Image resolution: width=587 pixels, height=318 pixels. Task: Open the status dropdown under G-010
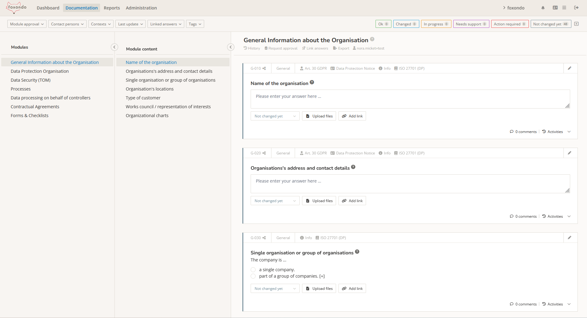(x=275, y=116)
